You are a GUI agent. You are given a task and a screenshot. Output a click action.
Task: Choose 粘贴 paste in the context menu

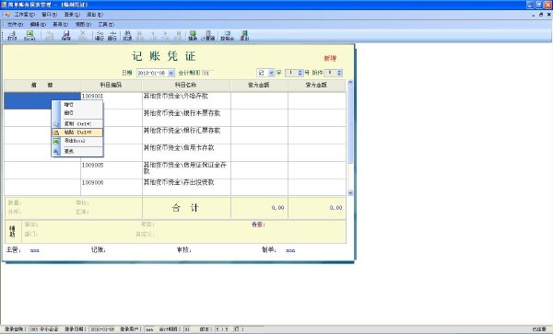(x=77, y=132)
